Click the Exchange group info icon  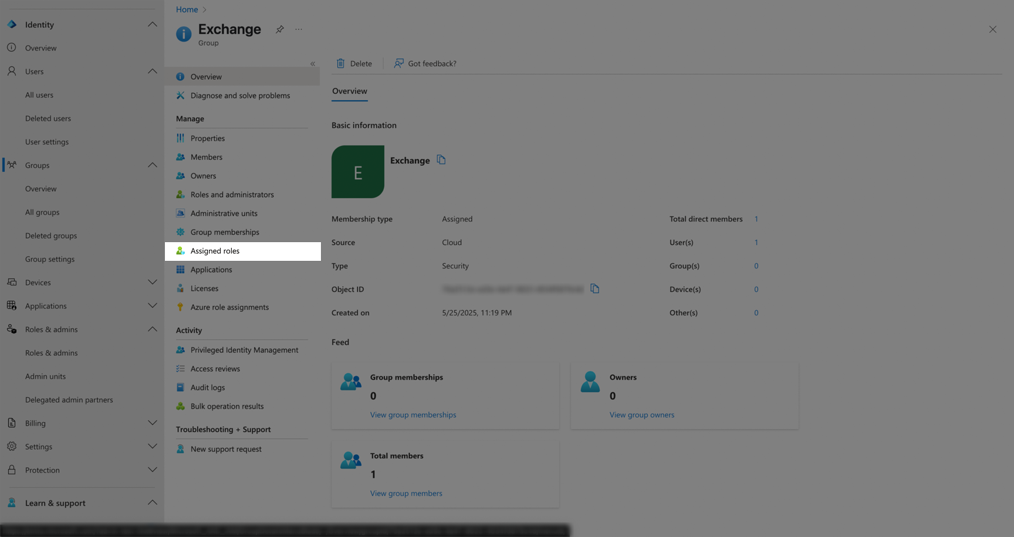coord(184,35)
